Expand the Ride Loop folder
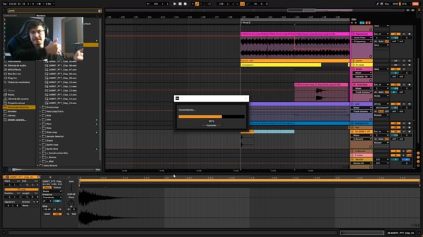Screen dimensions: 423x237 [x=40, y=132]
